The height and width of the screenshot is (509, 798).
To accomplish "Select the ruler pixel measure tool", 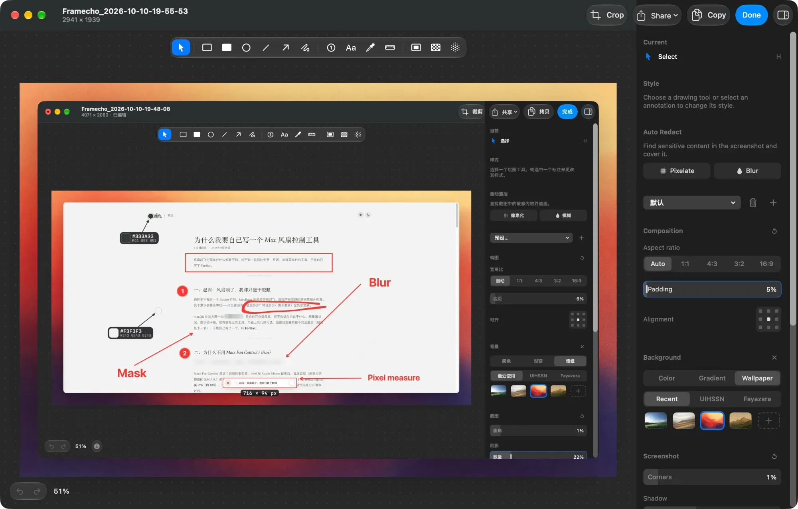I will click(x=390, y=48).
